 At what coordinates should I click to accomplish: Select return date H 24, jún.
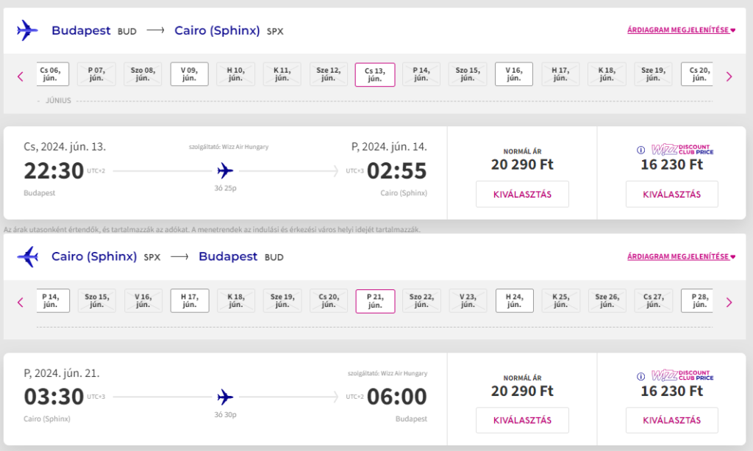click(x=513, y=300)
